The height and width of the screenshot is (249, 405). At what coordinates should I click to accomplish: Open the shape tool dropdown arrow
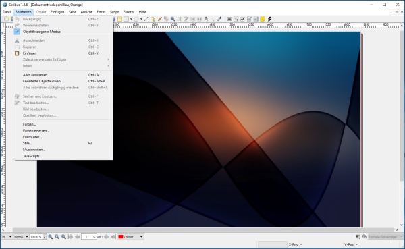(131, 19)
